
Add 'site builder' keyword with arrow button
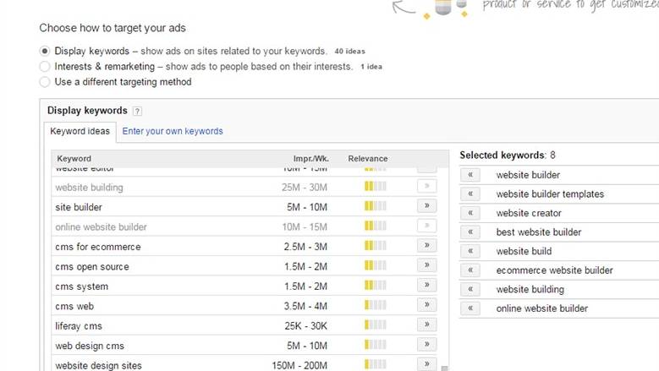tap(426, 206)
